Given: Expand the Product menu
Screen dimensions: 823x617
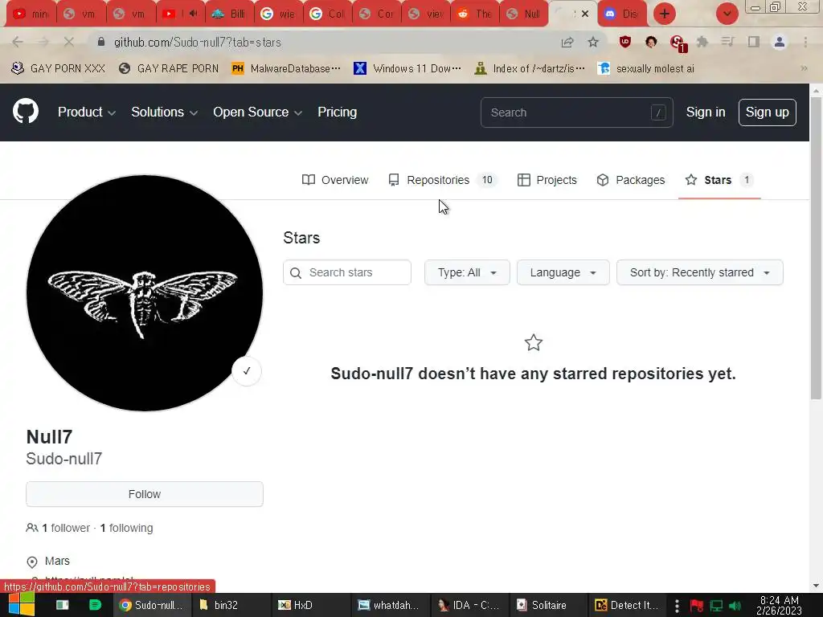Looking at the screenshot, I should pyautogui.click(x=87, y=112).
